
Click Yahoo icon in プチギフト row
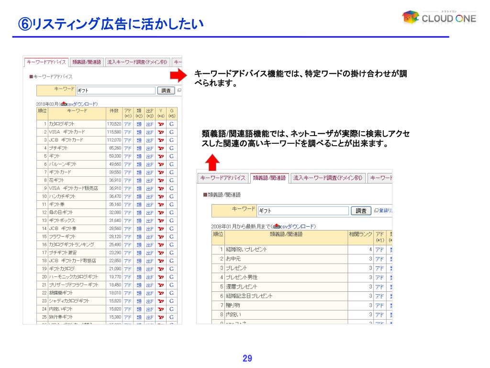pos(161,148)
